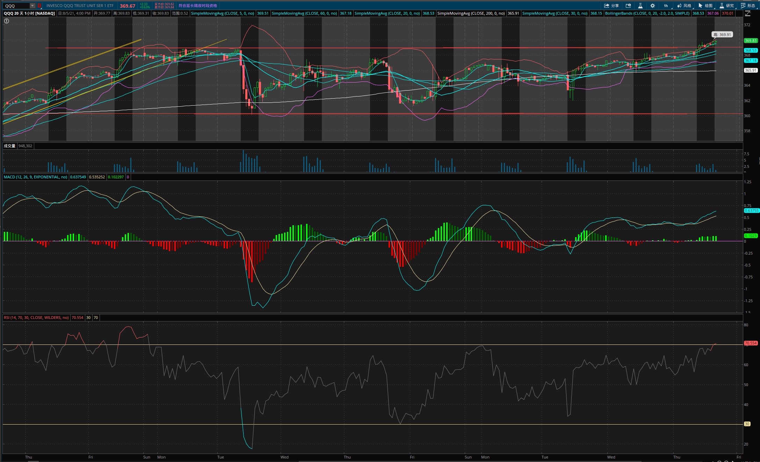This screenshot has width=760, height=462.
Task: Click the BollingerBands study label
Action: click(647, 13)
